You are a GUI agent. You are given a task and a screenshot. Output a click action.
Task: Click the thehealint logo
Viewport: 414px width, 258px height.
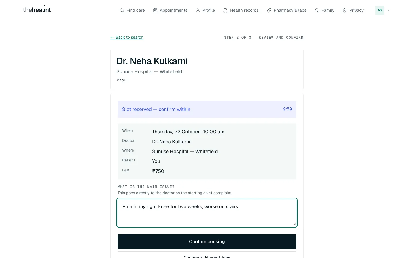coord(37,9)
